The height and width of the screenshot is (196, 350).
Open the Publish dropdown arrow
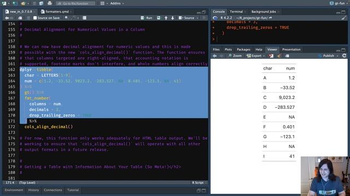coord(337,56)
